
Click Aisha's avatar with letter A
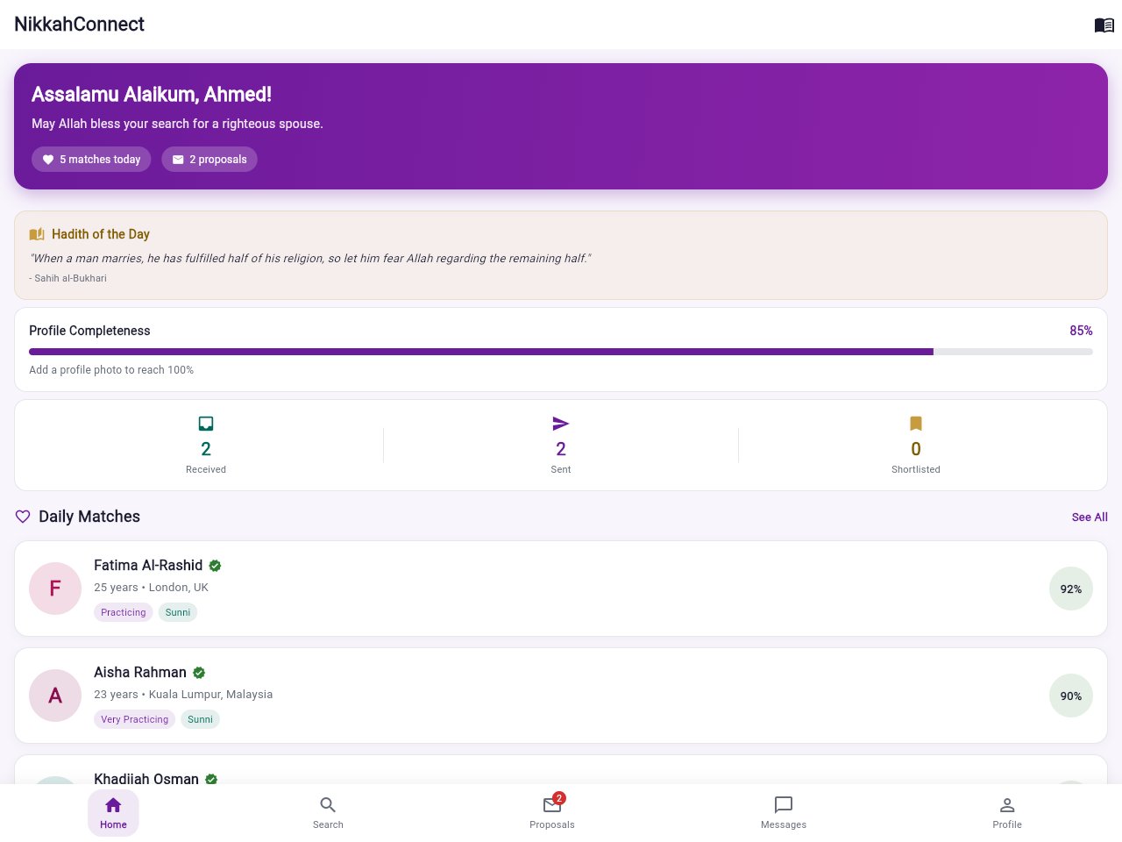click(55, 696)
